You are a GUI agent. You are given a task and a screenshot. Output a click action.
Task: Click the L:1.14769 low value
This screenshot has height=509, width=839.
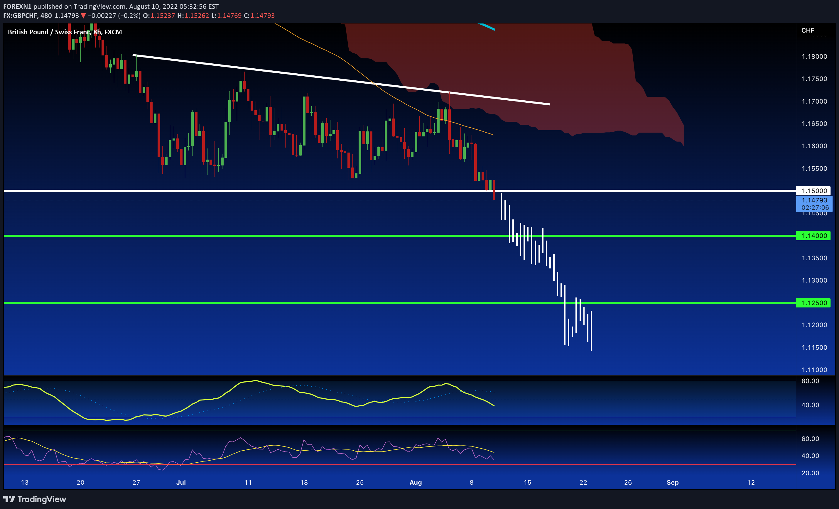227,16
